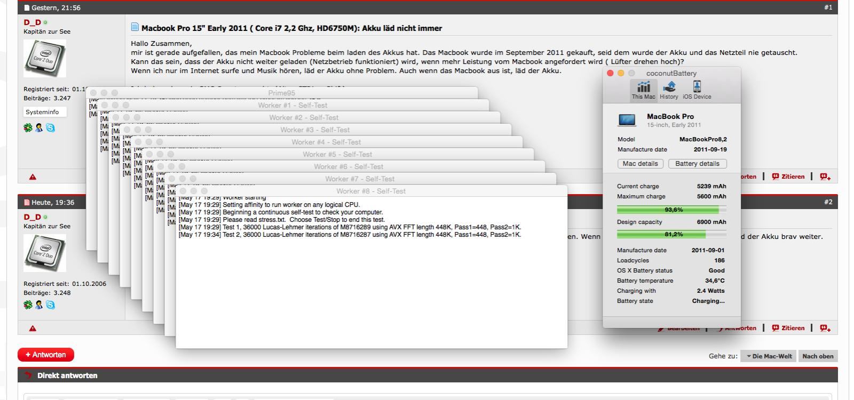Click the red page icon beside Heute, 19:36
This screenshot has height=400, width=854.
pyautogui.click(x=27, y=203)
